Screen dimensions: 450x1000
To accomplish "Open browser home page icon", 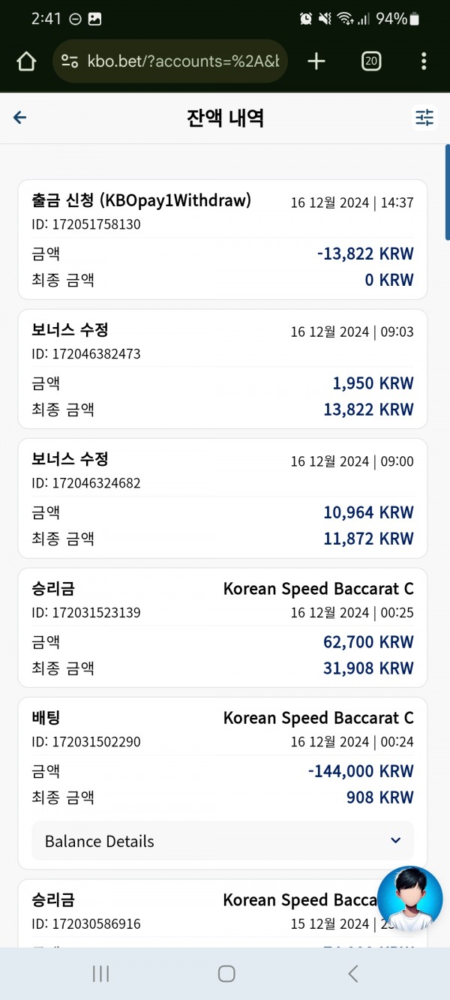I will point(26,62).
